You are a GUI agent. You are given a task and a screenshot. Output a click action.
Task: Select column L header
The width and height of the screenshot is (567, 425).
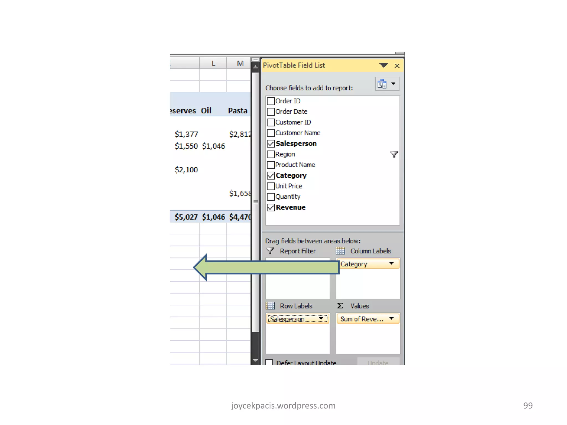pos(213,63)
